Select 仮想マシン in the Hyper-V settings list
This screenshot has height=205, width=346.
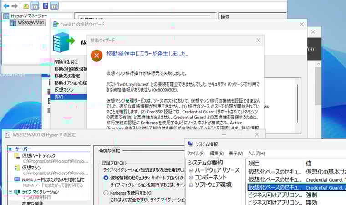click(31, 168)
